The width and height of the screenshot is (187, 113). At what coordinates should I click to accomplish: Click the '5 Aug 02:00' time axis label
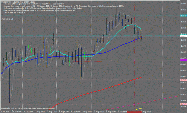click(x=99, y=112)
